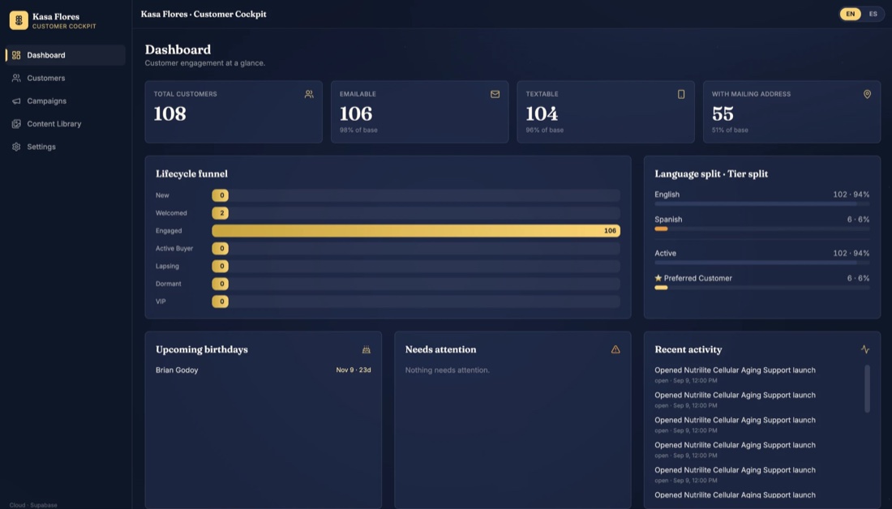Click the "Nothing needs attention." message
This screenshot has height=509, width=892.
[447, 370]
